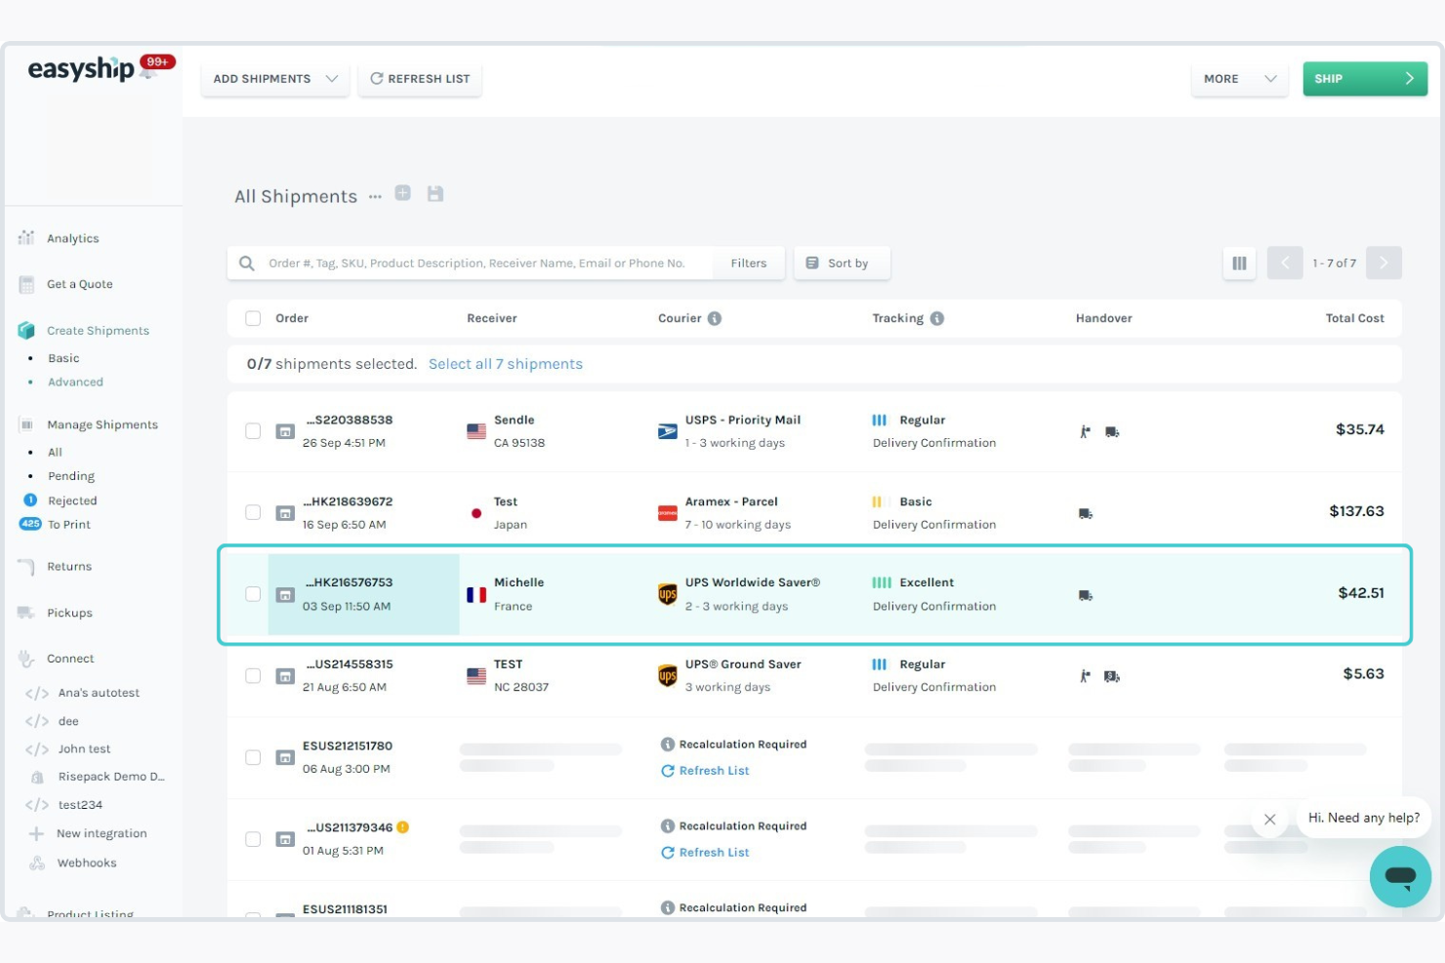Click the Analytics sidebar icon
Screen dimensions: 1445x963
click(x=26, y=238)
